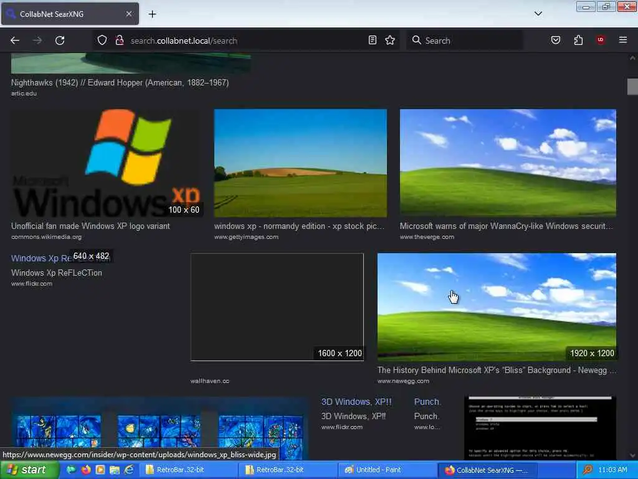Open the black boot menu screenshot thumbnail
The width and height of the screenshot is (638, 479).
coord(540,428)
